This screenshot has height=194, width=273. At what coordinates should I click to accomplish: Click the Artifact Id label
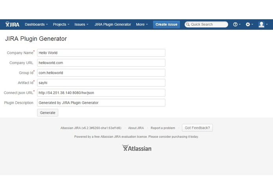tap(26, 83)
